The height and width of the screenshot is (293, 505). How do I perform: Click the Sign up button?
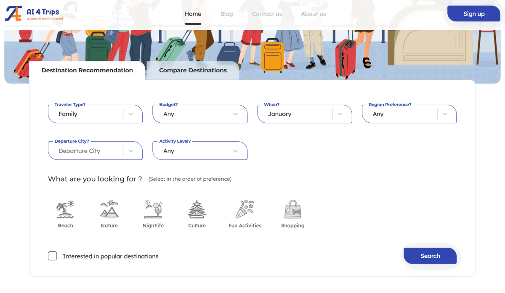point(474,13)
